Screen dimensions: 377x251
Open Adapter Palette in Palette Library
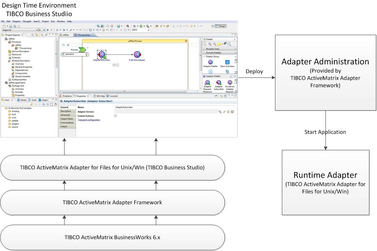(210, 63)
